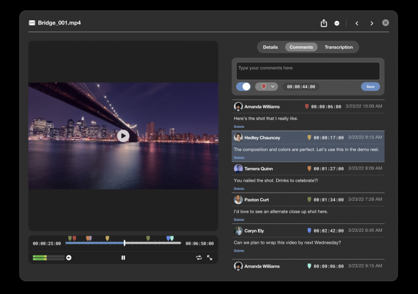
Task: Click the loop playback icon
Action: pyautogui.click(x=199, y=258)
